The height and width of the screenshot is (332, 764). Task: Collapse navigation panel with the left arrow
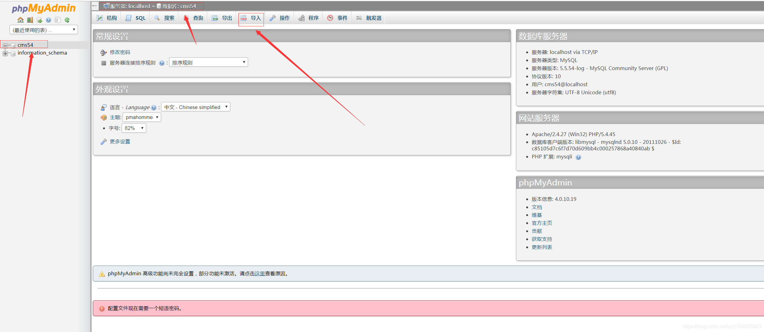click(x=95, y=6)
